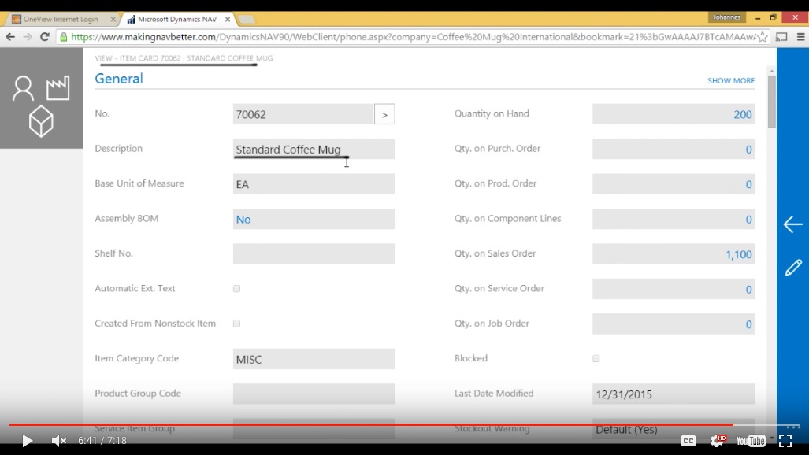Image resolution: width=809 pixels, height=455 pixels.
Task: Open Qty. on Job Order value 0
Action: click(x=748, y=324)
